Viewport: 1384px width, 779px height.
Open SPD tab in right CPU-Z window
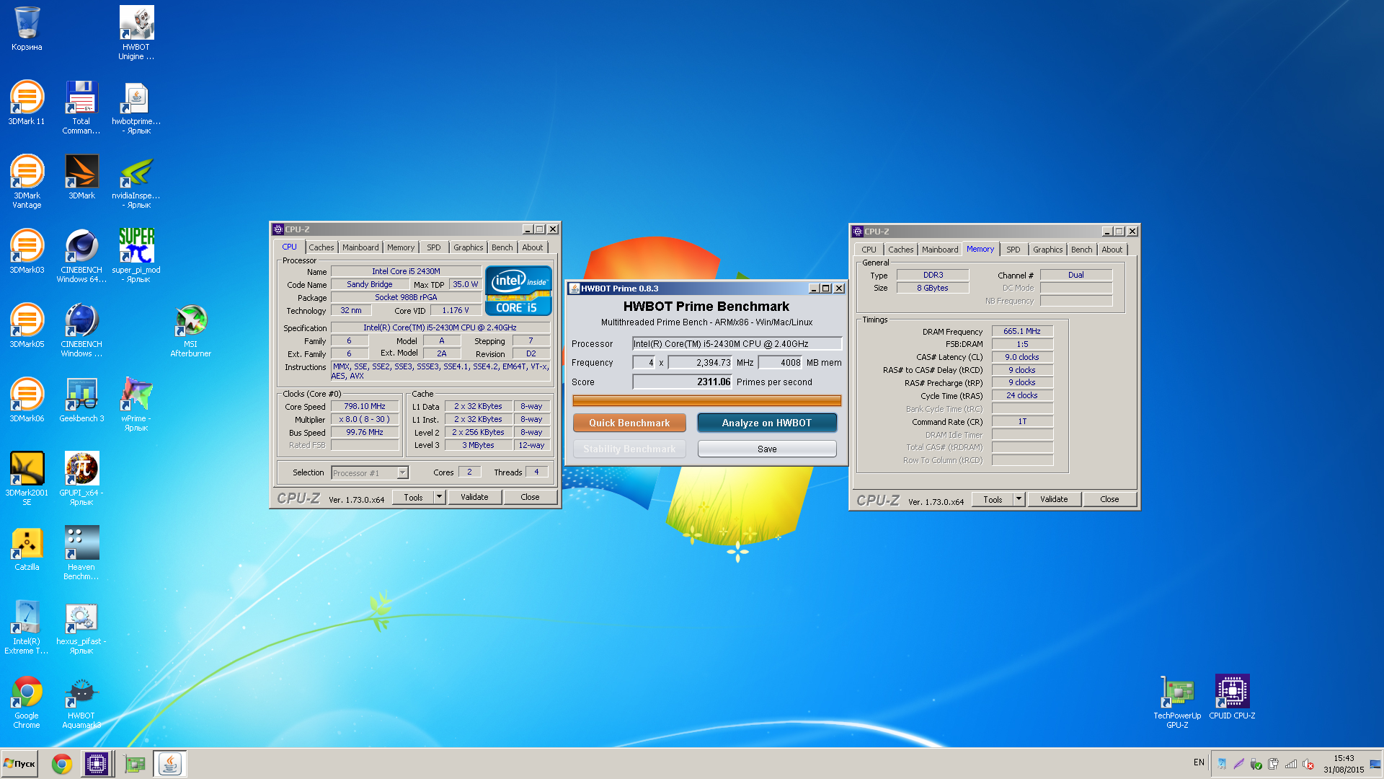(1013, 250)
